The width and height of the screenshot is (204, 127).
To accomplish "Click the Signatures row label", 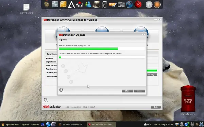I will pos(51,62).
